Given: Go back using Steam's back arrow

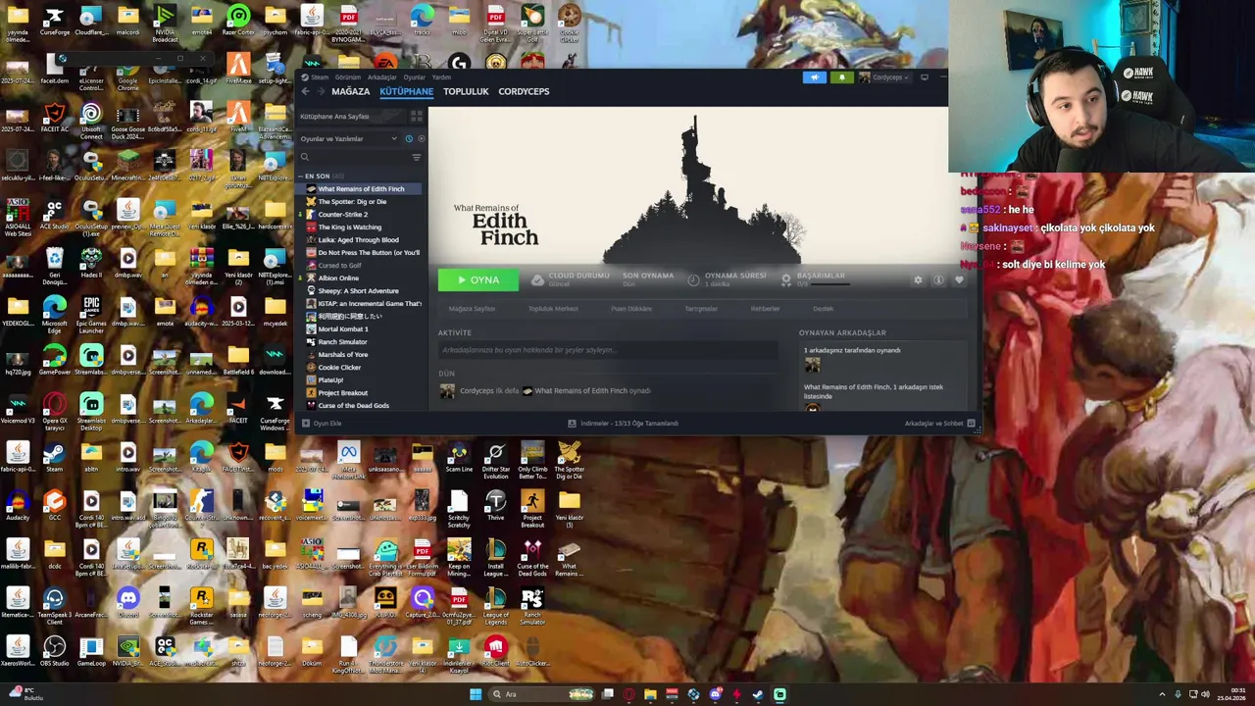Looking at the screenshot, I should pos(305,91).
